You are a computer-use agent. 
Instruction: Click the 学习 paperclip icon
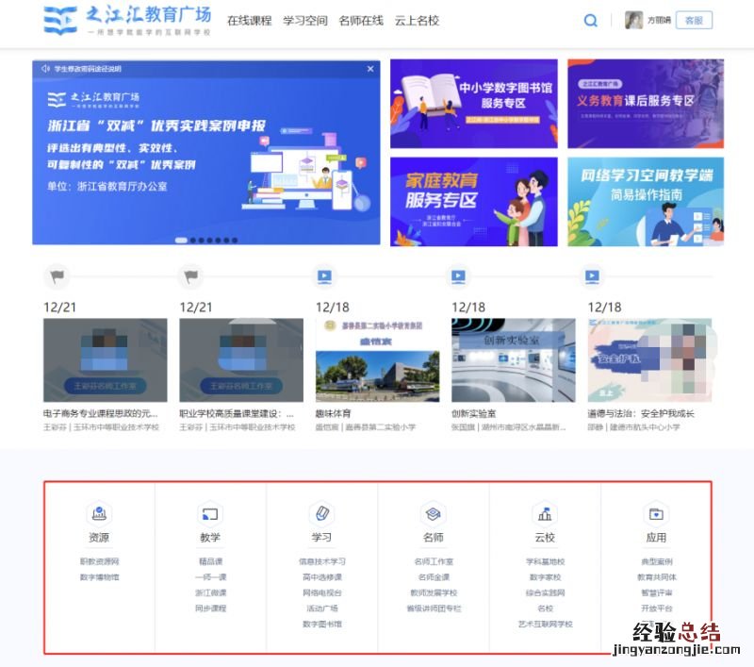pos(321,513)
